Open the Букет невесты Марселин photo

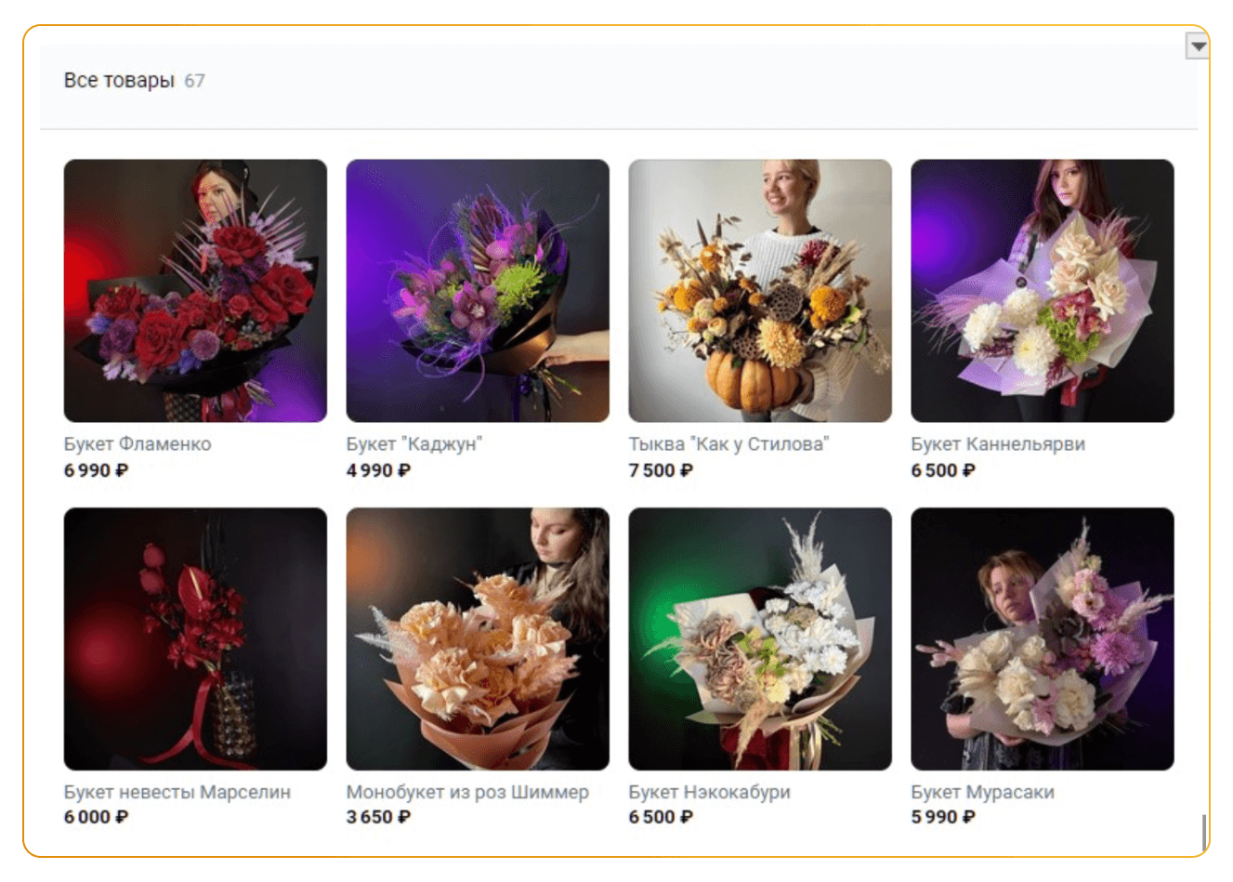pyautogui.click(x=195, y=638)
